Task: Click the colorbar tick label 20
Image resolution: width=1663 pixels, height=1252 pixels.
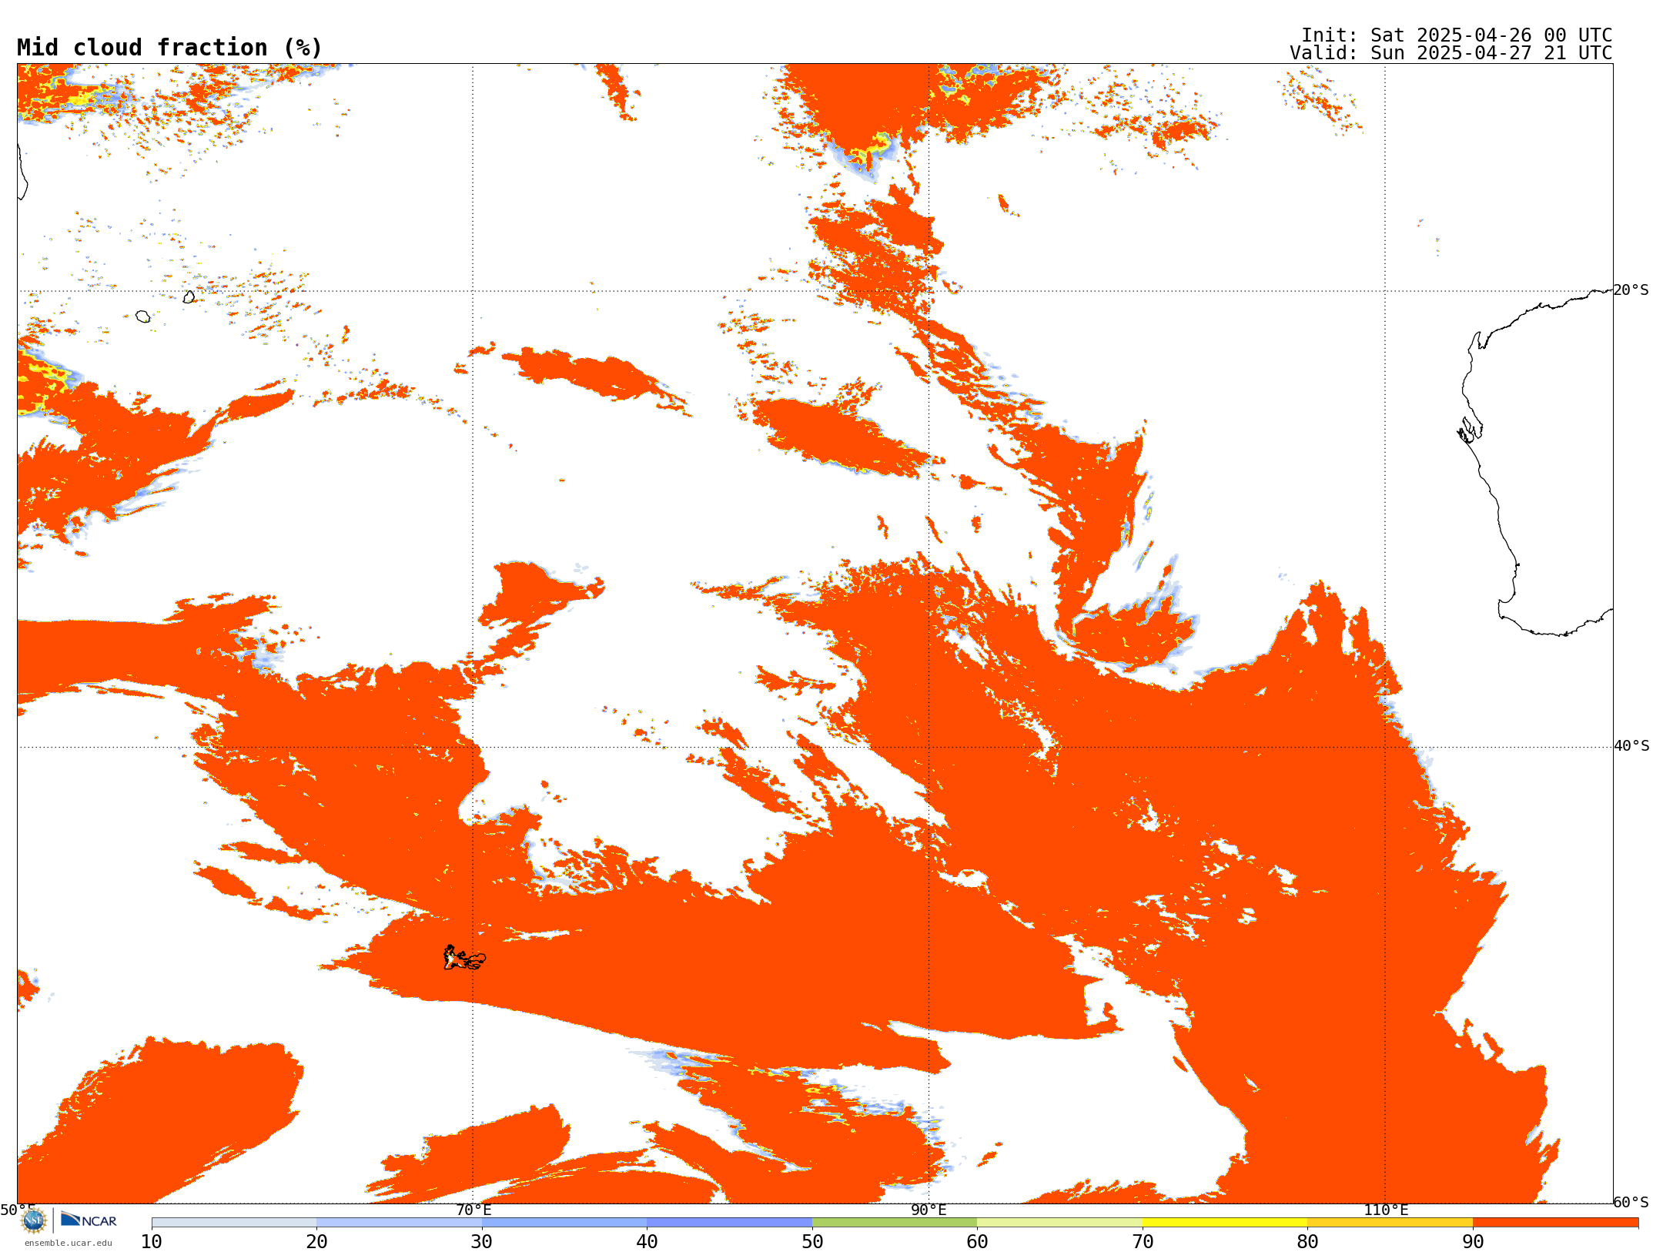Action: [316, 1241]
